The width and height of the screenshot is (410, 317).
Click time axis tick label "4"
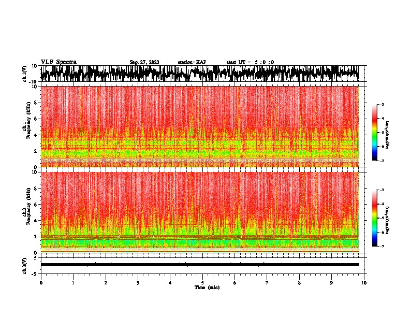coord(170,283)
